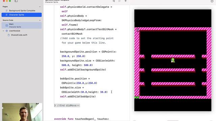The image size is (216, 121).
Task: Click the share icon at top right
Action: (x=212, y=1)
